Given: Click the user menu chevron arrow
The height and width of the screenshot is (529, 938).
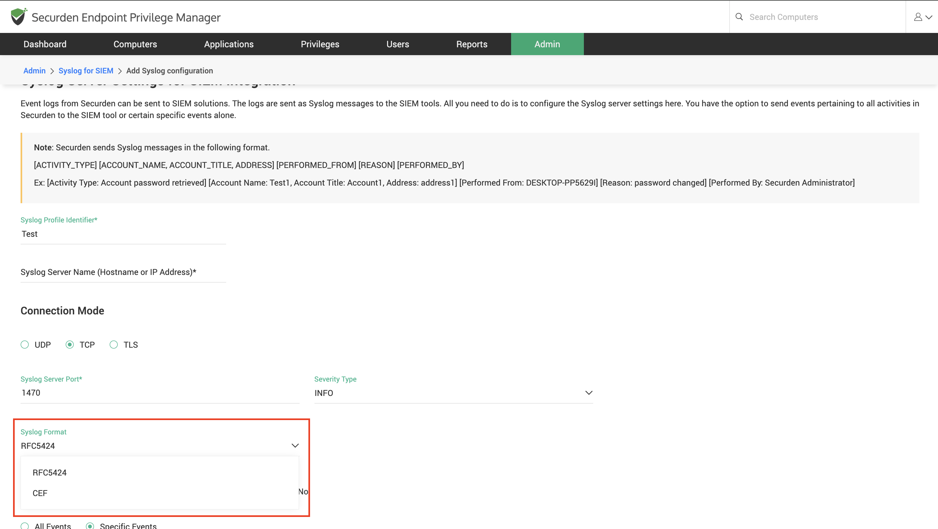Looking at the screenshot, I should [929, 17].
